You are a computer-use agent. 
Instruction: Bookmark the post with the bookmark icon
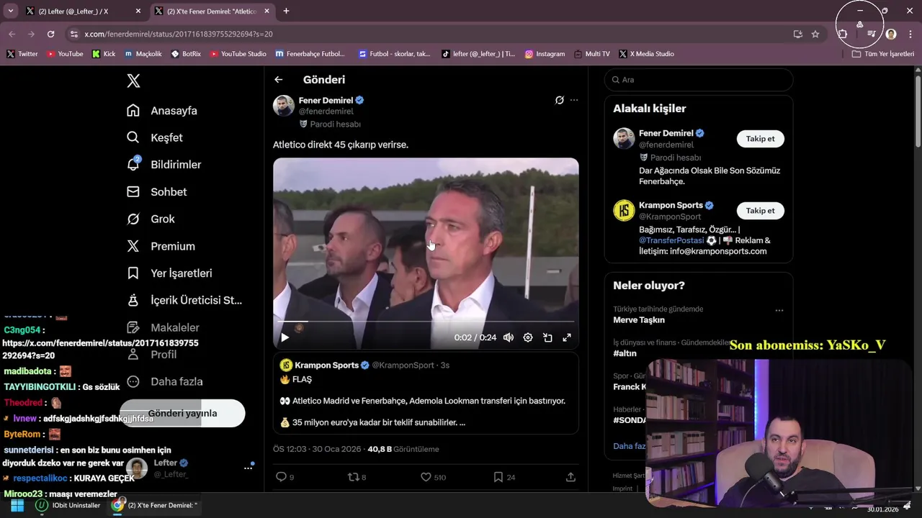(x=498, y=476)
